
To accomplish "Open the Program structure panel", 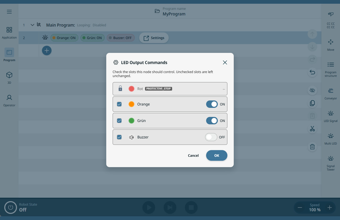I will [x=330, y=65].
